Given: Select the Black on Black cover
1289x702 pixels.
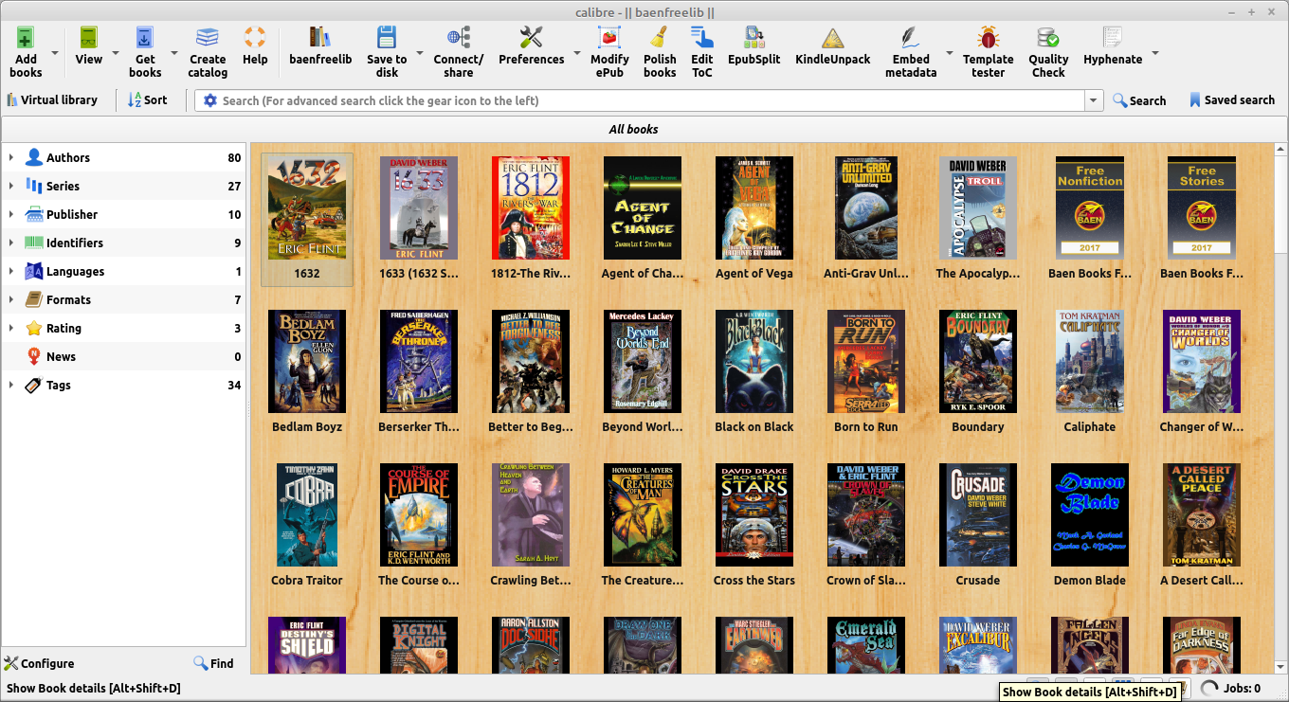Looking at the screenshot, I should pyautogui.click(x=754, y=362).
